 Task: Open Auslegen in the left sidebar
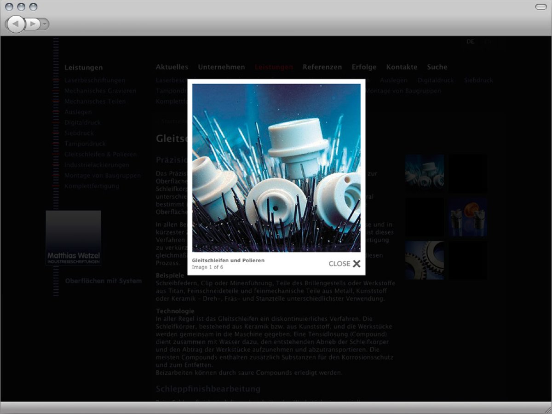[78, 112]
